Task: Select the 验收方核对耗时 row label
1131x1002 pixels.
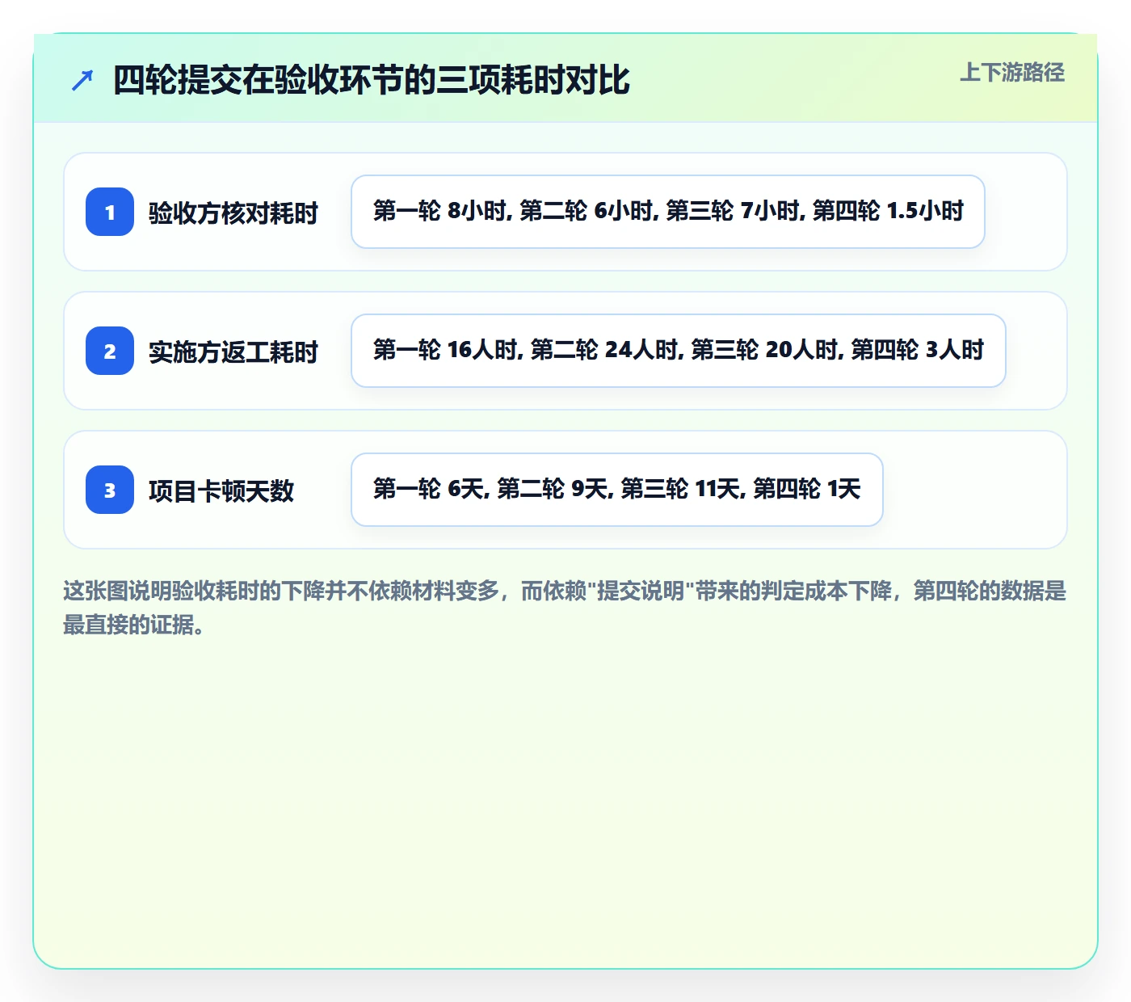Action: tap(233, 213)
